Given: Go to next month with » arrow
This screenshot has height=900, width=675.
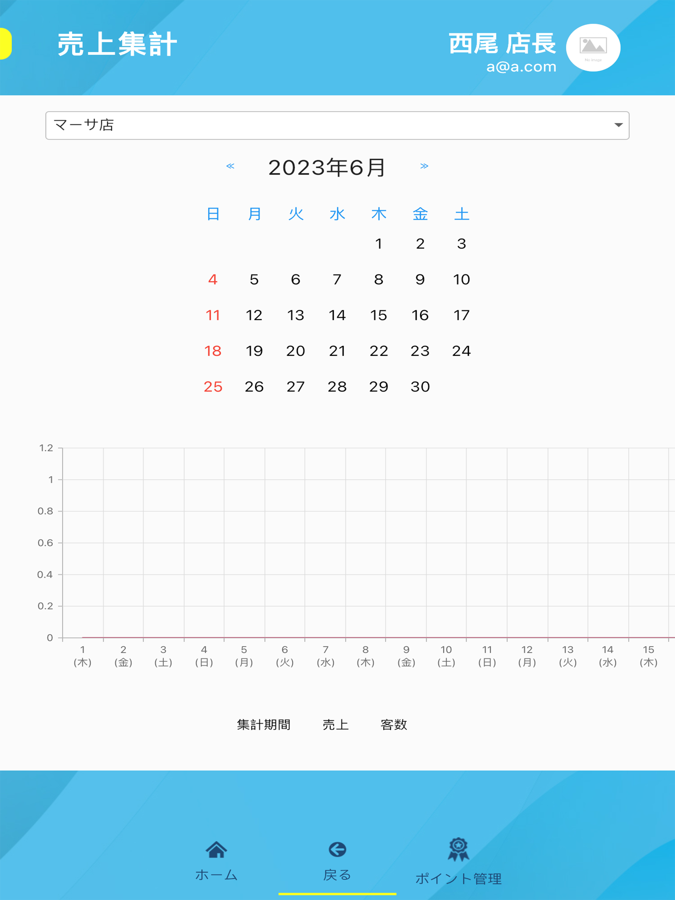Looking at the screenshot, I should pos(424,166).
